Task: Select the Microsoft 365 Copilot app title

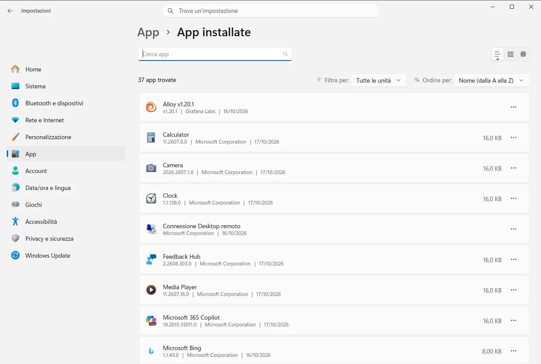Action: [191, 318]
